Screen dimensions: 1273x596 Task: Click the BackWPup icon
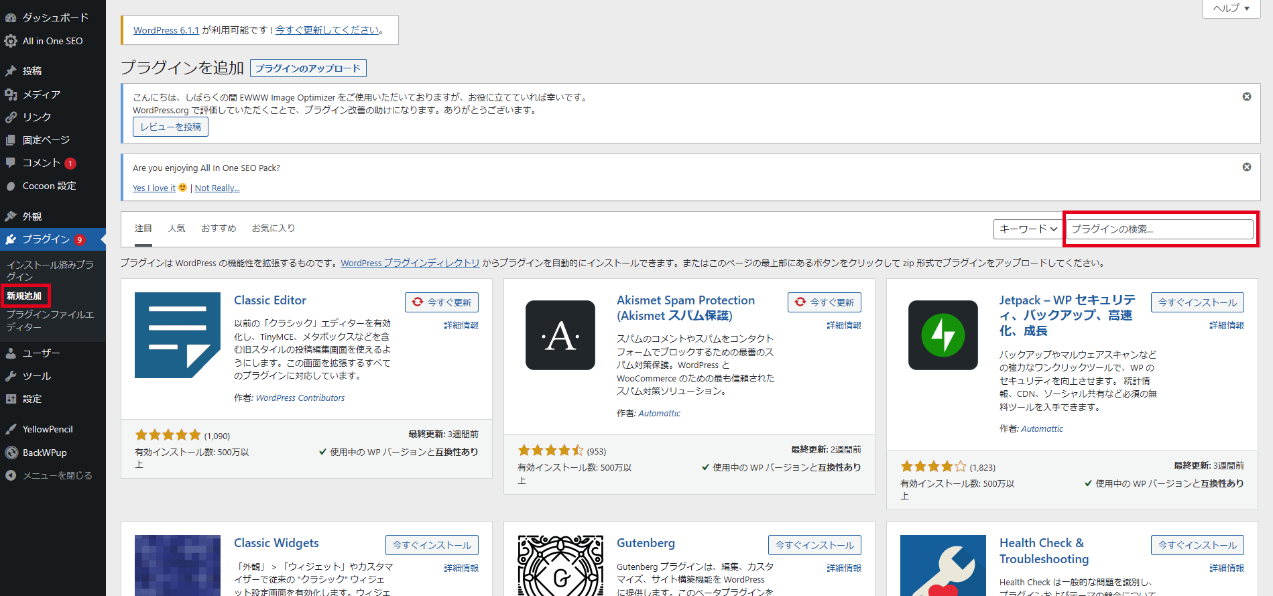(11, 453)
